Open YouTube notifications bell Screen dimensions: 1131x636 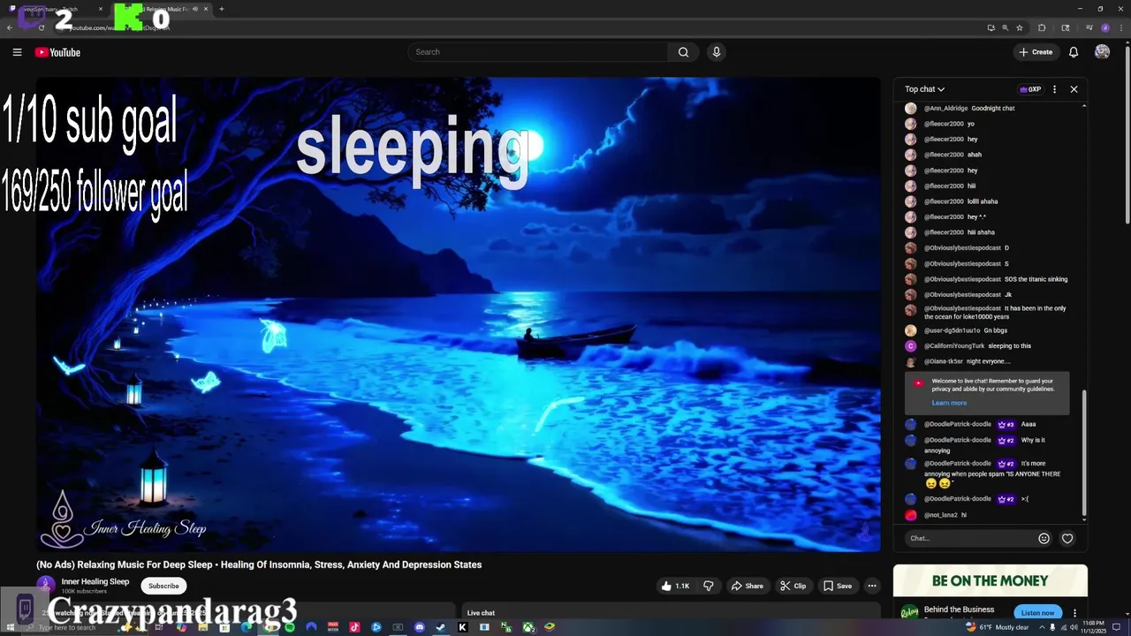pyautogui.click(x=1074, y=52)
